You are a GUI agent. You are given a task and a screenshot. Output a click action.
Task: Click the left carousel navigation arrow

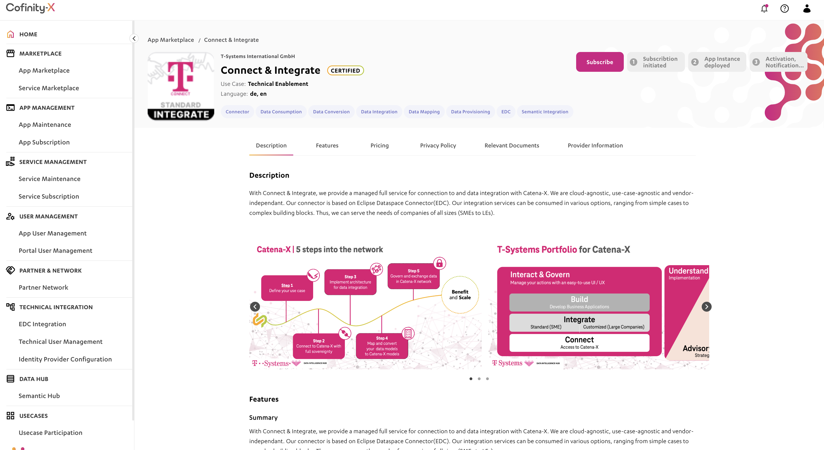(x=255, y=306)
